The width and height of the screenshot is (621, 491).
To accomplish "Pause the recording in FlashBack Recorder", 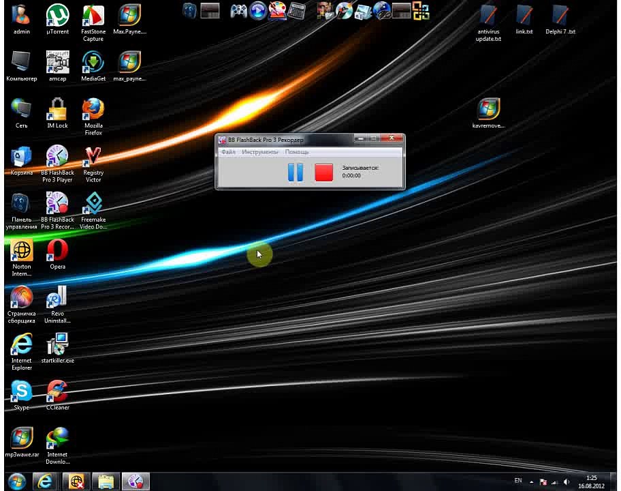I will point(296,173).
